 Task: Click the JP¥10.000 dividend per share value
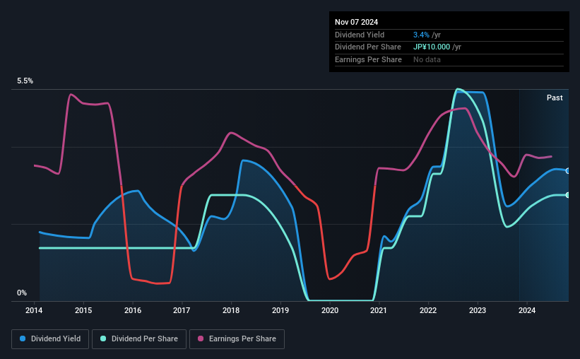click(x=432, y=47)
